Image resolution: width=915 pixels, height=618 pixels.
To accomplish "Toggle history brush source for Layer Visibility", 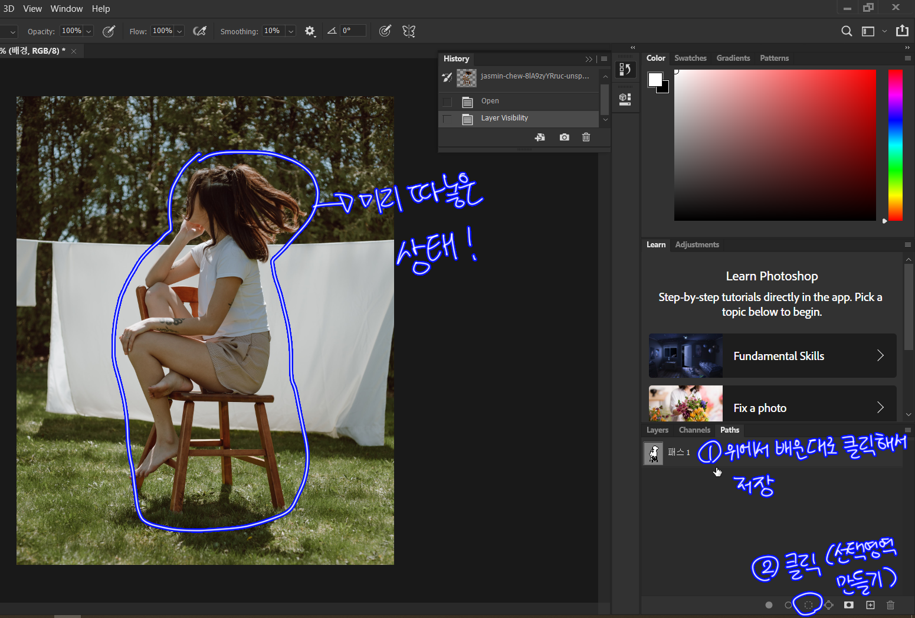I will pyautogui.click(x=447, y=119).
